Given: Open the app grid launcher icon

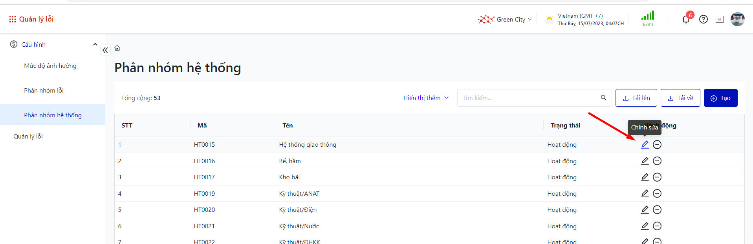Looking at the screenshot, I should 13,19.
